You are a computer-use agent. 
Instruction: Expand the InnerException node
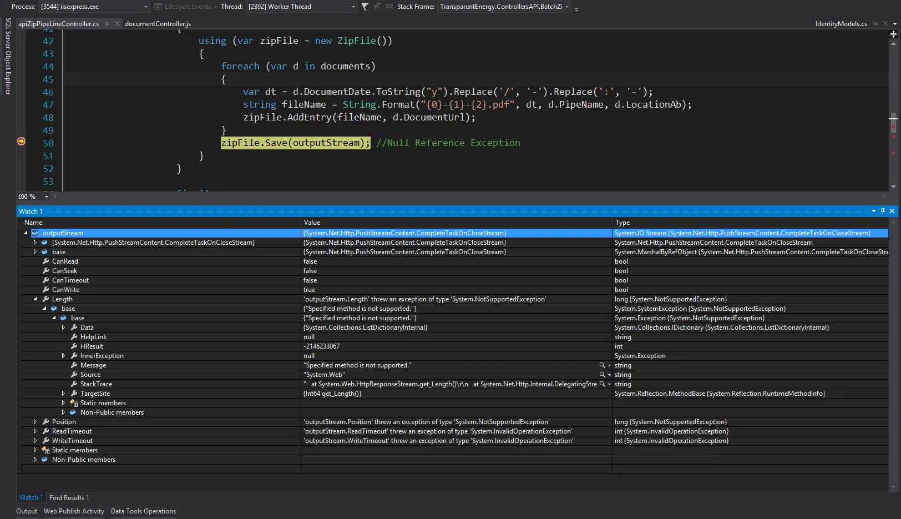point(63,356)
